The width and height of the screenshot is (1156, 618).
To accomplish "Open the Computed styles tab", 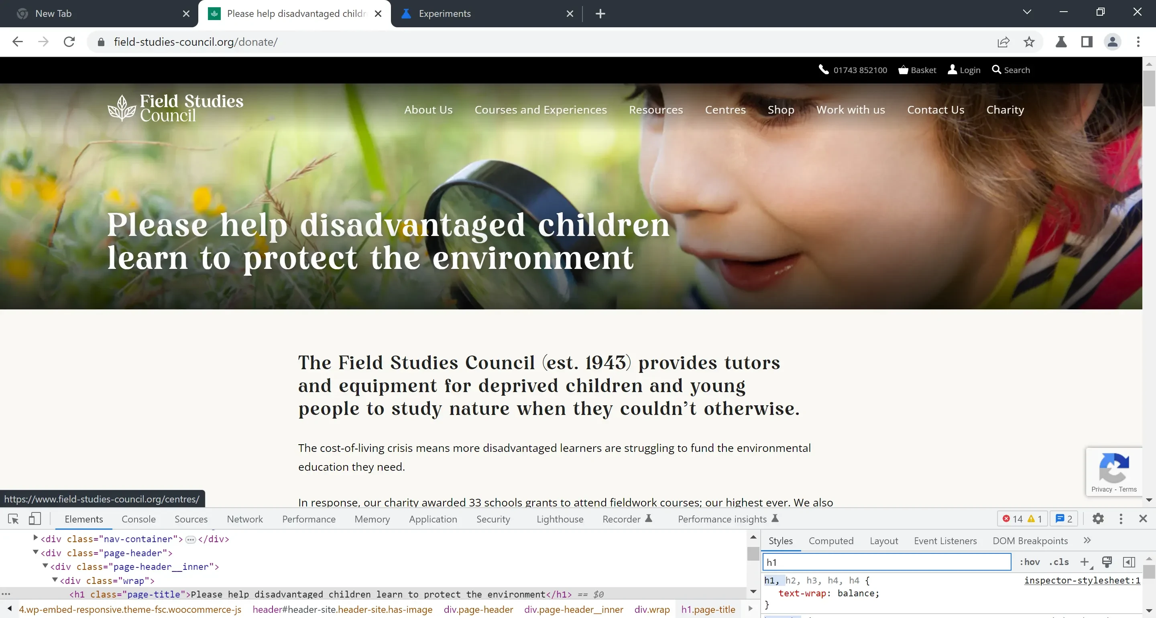I will (x=830, y=541).
